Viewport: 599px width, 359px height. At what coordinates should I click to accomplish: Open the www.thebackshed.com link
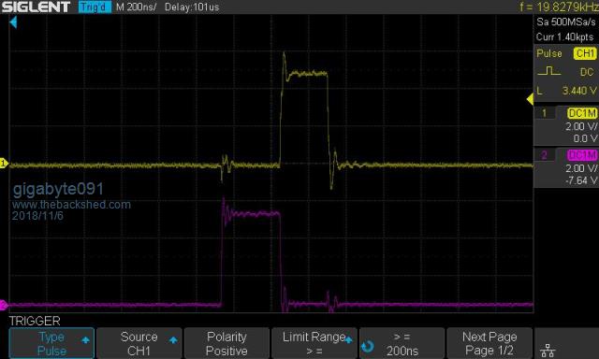pos(71,205)
